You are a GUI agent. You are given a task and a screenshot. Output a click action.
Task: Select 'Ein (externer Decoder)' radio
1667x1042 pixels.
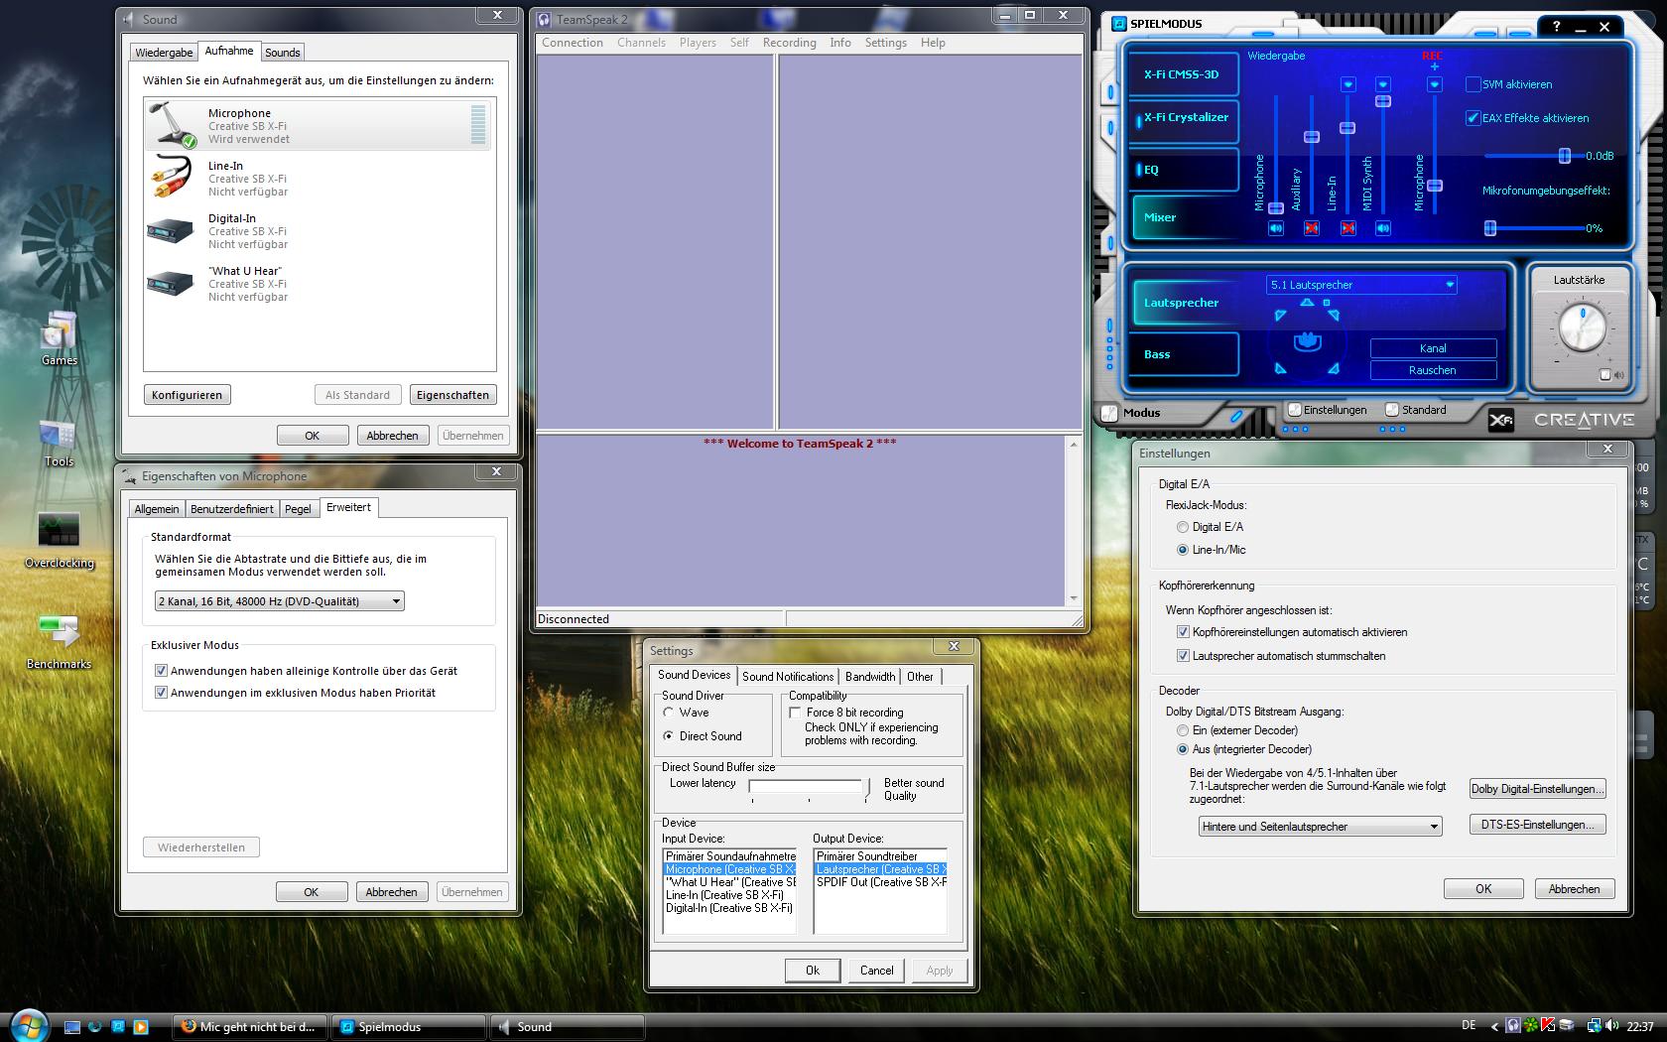coord(1182,730)
